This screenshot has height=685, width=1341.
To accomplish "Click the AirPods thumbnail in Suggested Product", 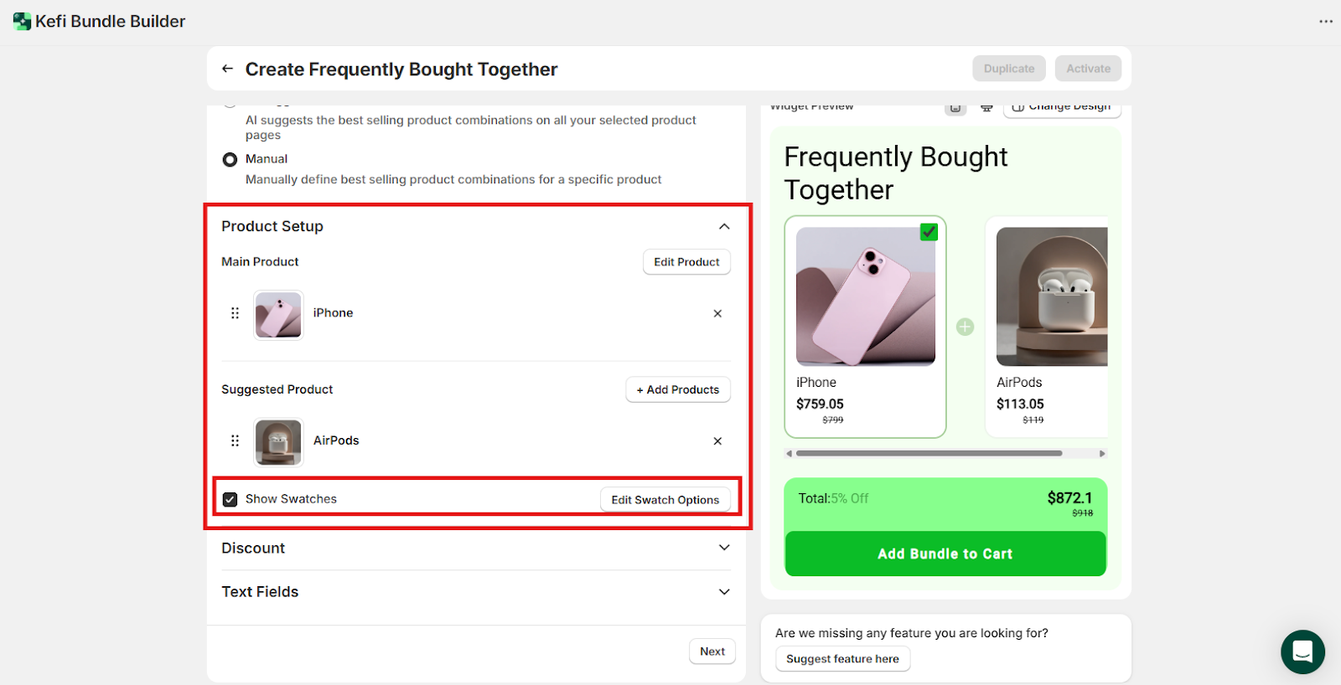I will coord(278,441).
